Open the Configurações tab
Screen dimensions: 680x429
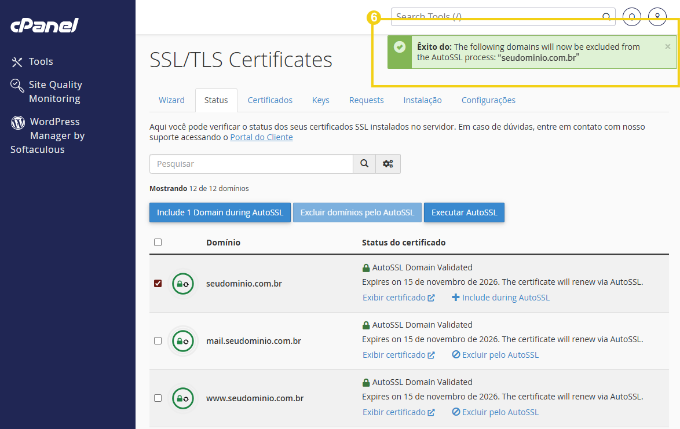488,100
